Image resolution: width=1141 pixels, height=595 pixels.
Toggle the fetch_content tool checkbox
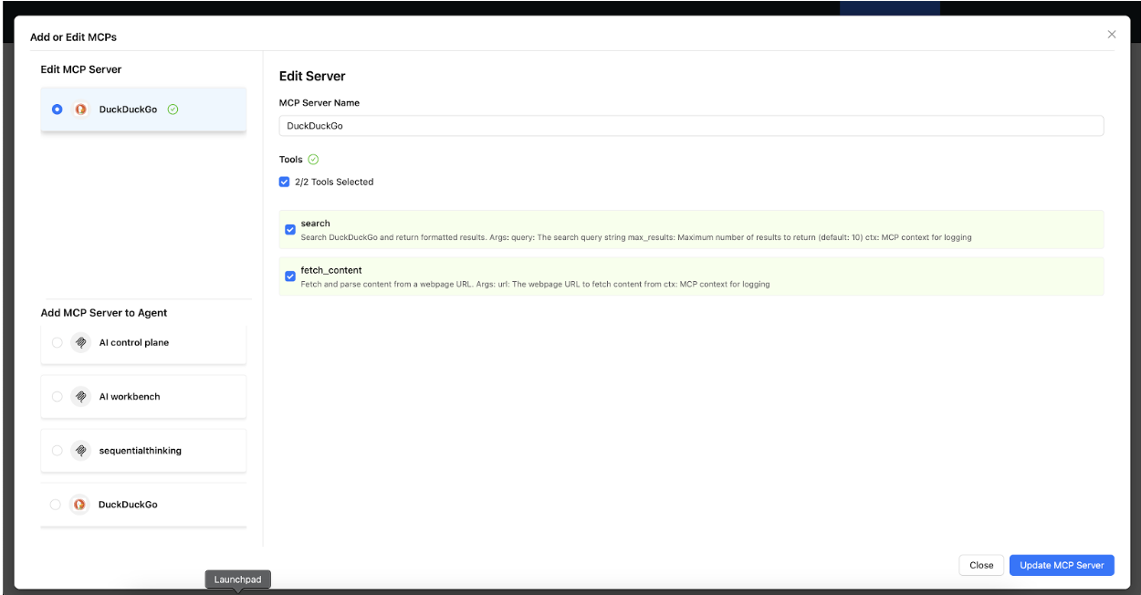pos(290,276)
